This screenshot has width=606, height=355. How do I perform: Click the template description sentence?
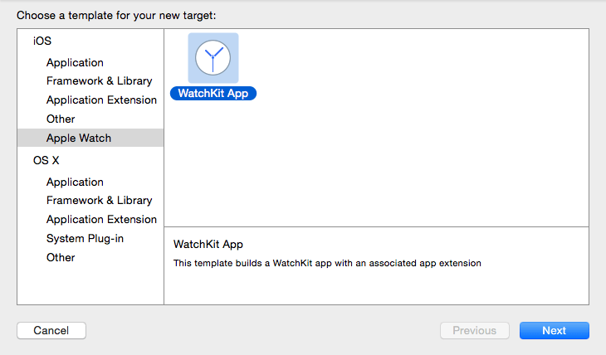point(327,263)
